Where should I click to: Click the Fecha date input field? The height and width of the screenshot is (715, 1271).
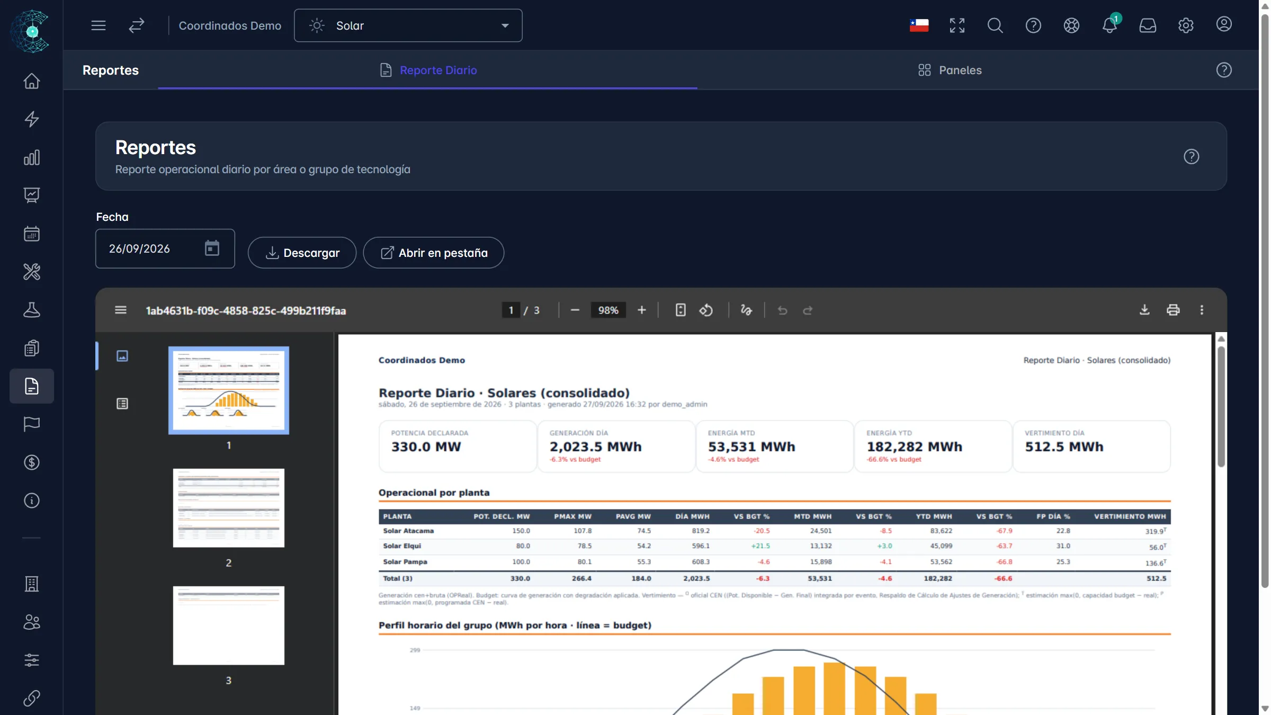coord(165,248)
